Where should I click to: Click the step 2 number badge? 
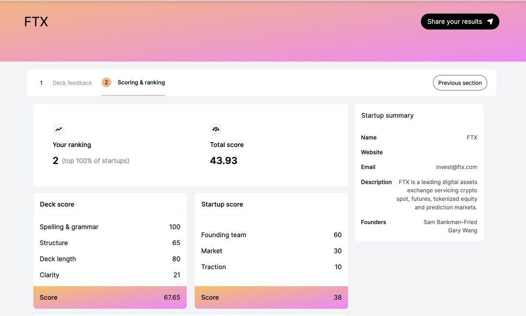(107, 82)
